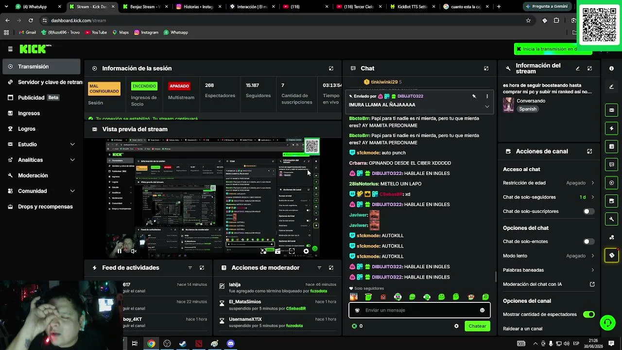Open the hamburger menu beside the Kick logo

click(10, 49)
